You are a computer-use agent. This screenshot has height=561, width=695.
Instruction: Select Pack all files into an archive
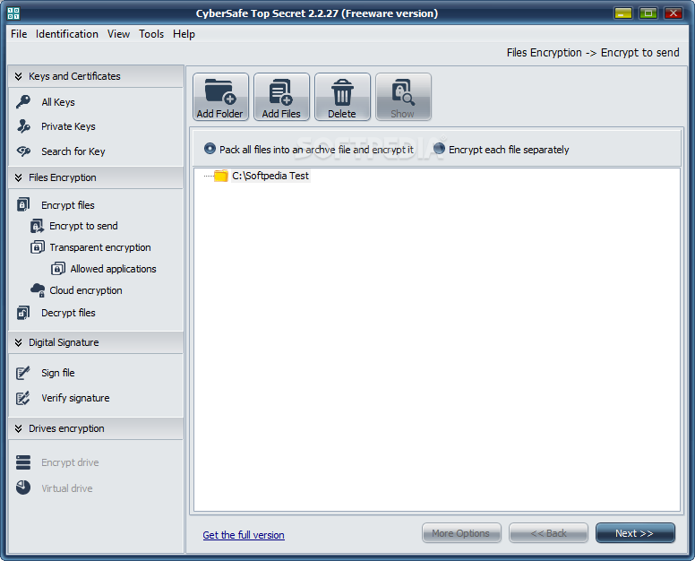pyautogui.click(x=210, y=149)
